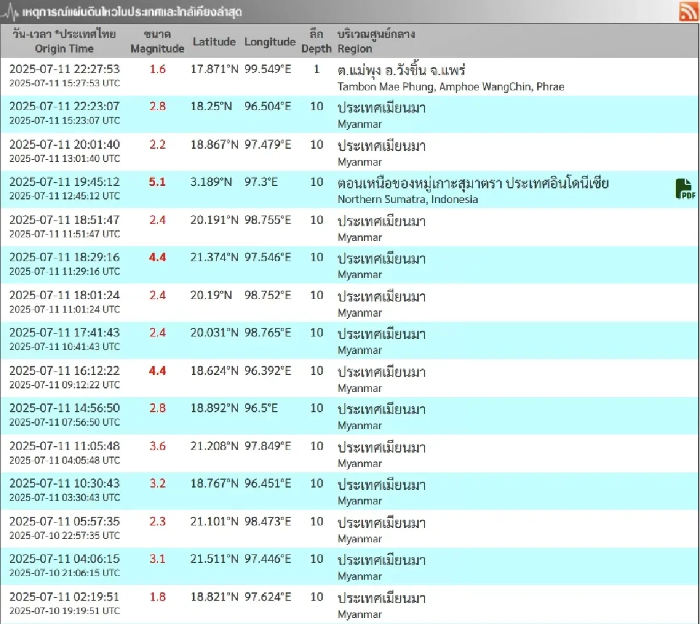Select UTC time 2025-07-10 19:19:51

[64, 611]
